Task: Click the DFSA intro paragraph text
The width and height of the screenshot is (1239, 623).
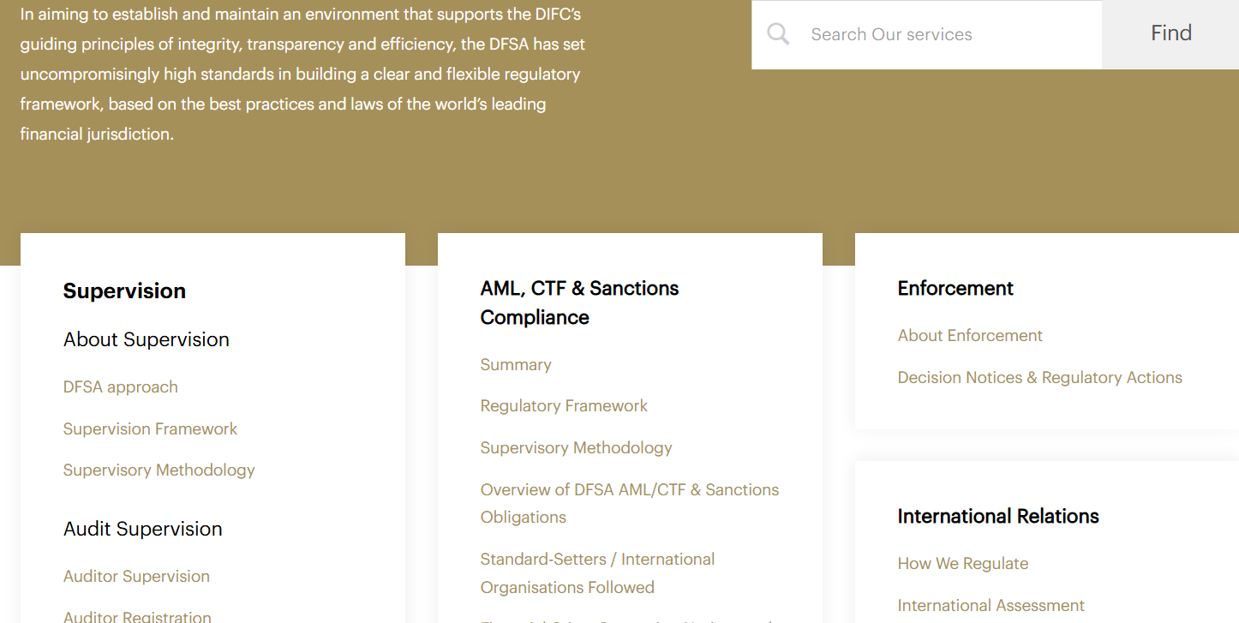Action: [302, 75]
